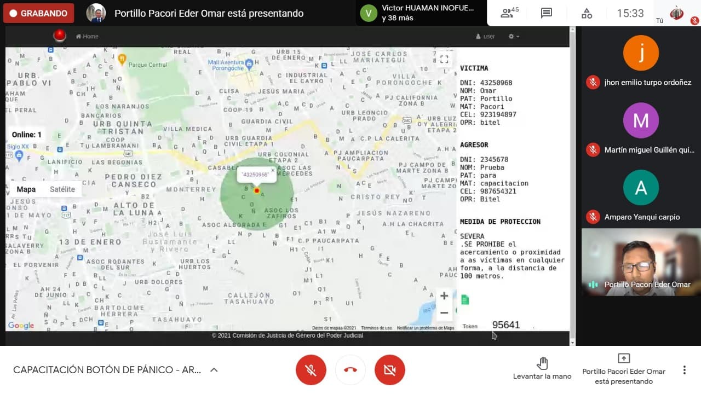Image resolution: width=701 pixels, height=394 pixels.
Task: Click the victim's phone number 923194897
Action: click(498, 115)
